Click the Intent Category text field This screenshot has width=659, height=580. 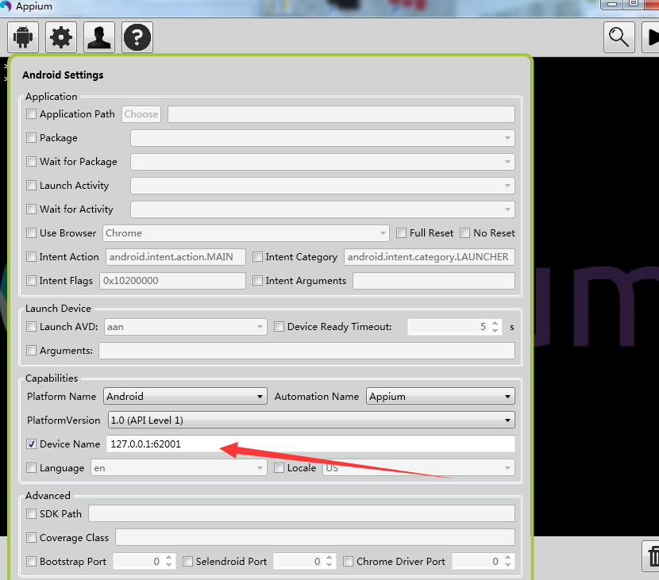click(430, 257)
